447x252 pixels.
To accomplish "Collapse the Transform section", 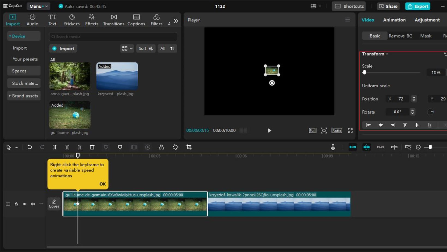I will (x=375, y=54).
